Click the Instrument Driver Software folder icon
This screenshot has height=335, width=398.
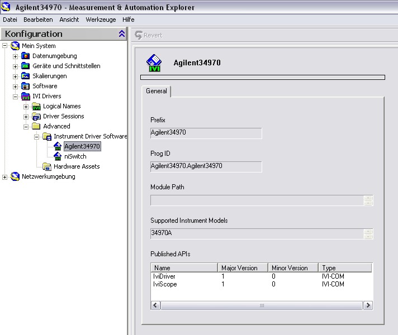coord(47,136)
